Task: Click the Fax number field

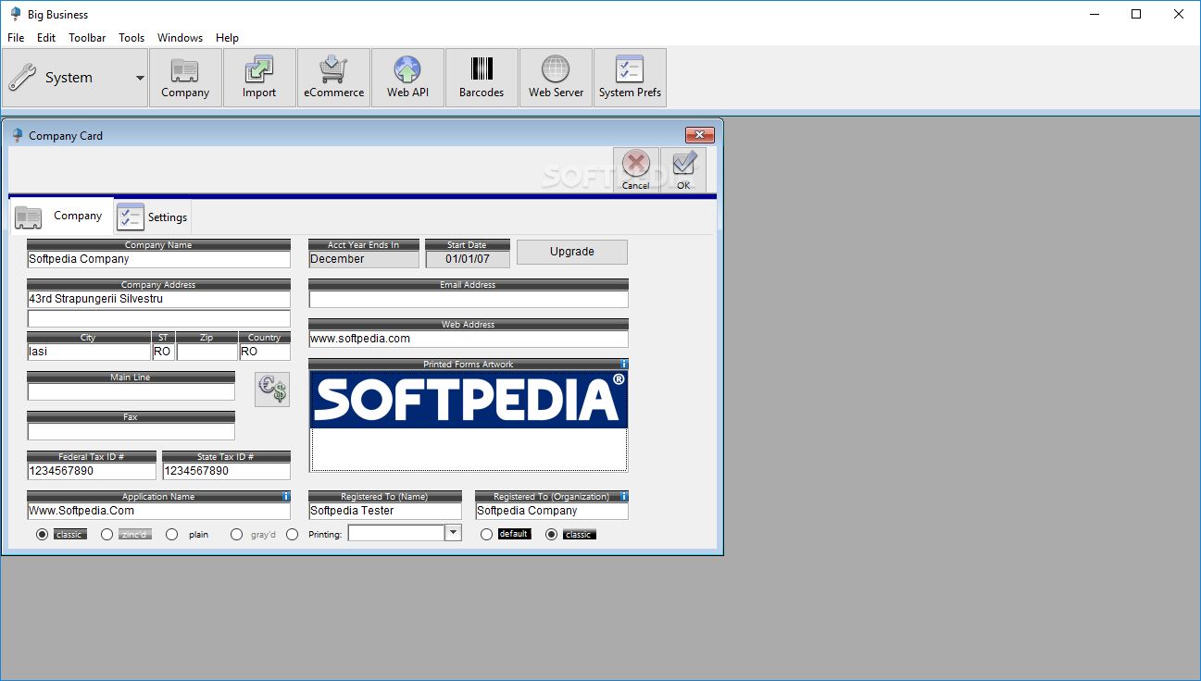Action: tap(131, 431)
